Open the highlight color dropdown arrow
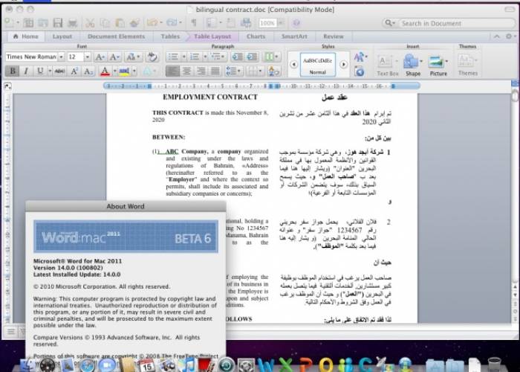520x372 pixels. click(x=134, y=71)
